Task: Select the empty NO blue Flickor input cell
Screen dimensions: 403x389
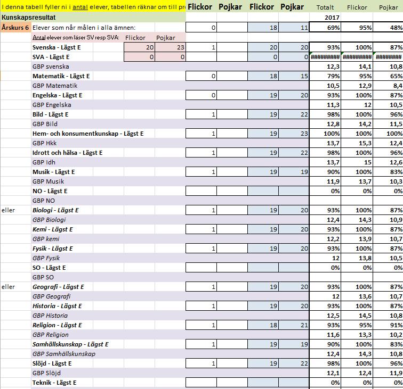Action: (x=263, y=191)
